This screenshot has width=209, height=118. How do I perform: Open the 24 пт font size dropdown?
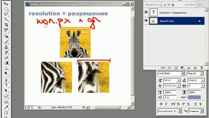point(178,80)
